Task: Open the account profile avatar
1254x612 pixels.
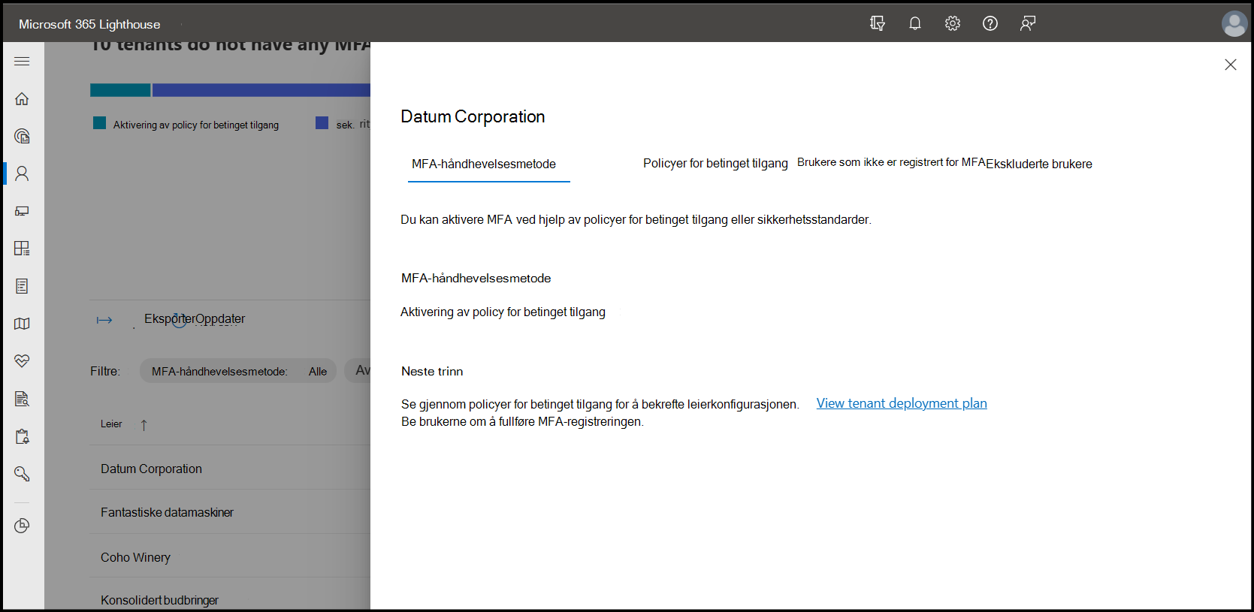Action: point(1234,23)
